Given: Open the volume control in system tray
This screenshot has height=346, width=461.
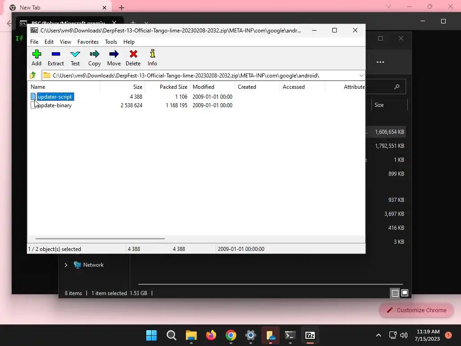Looking at the screenshot, I should 404,335.
